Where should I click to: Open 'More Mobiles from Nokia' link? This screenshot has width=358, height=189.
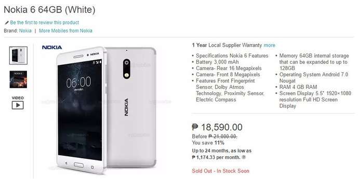(x=65, y=31)
